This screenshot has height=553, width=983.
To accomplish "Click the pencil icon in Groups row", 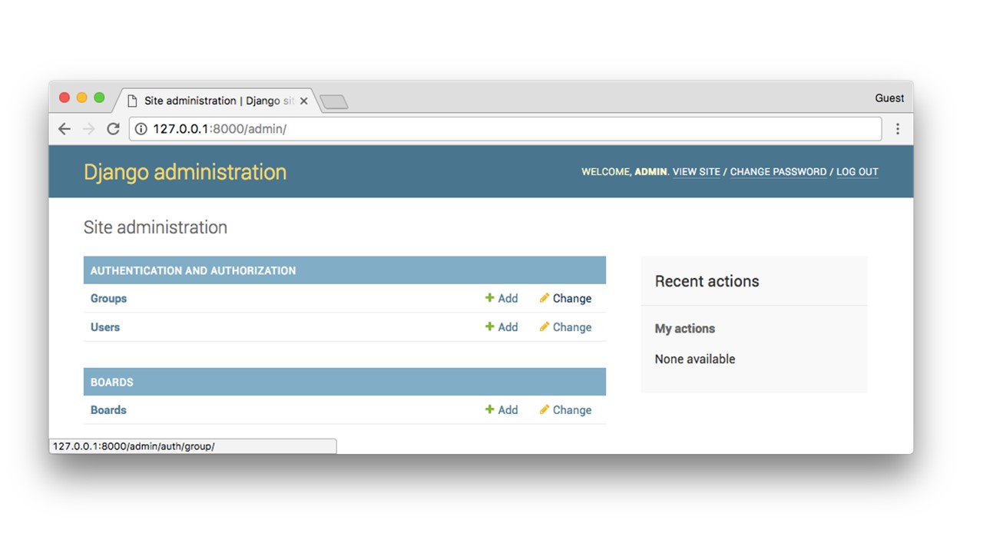I will pos(544,298).
